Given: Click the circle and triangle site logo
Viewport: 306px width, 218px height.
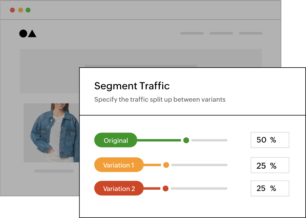Looking at the screenshot, I should 28,33.
